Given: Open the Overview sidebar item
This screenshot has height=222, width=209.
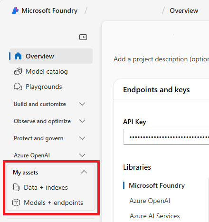Looking at the screenshot, I should (51, 56).
